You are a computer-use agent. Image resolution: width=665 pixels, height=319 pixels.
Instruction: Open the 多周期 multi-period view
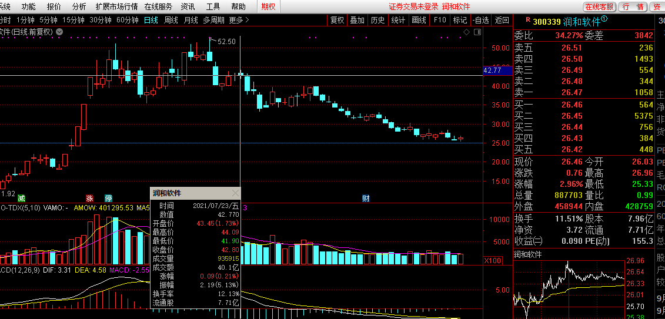tap(213, 20)
